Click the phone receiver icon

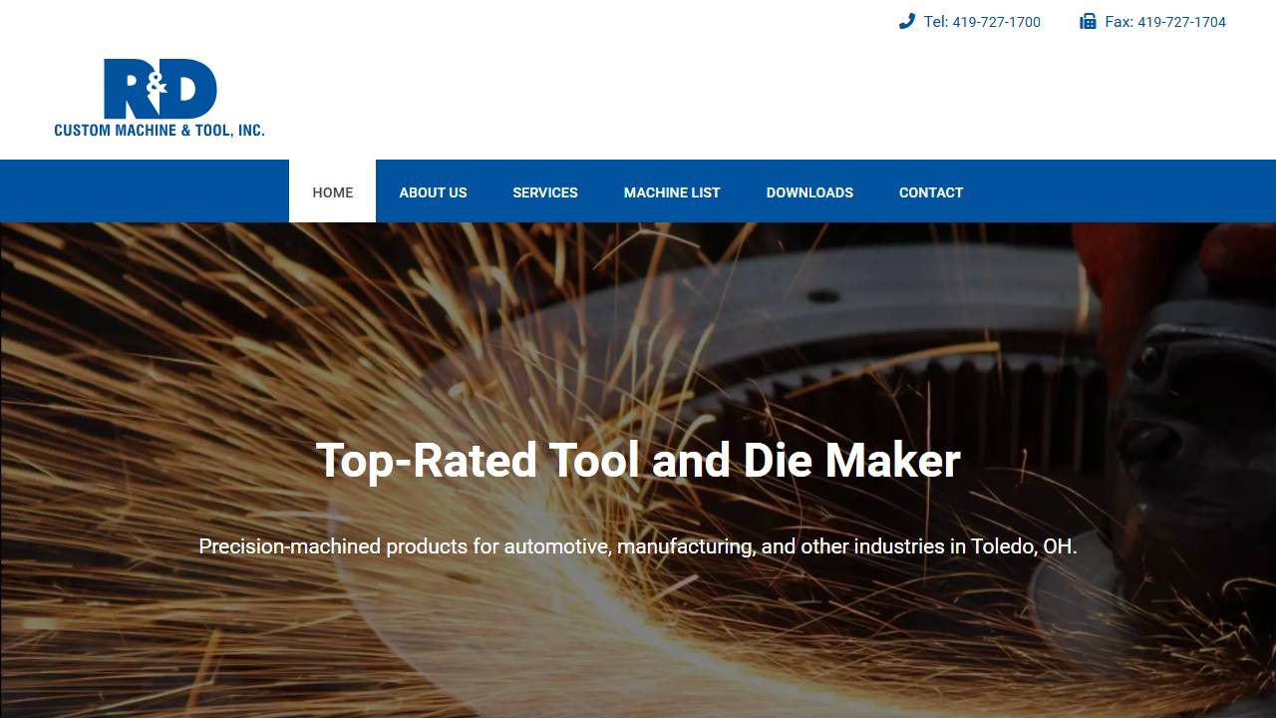coord(906,21)
